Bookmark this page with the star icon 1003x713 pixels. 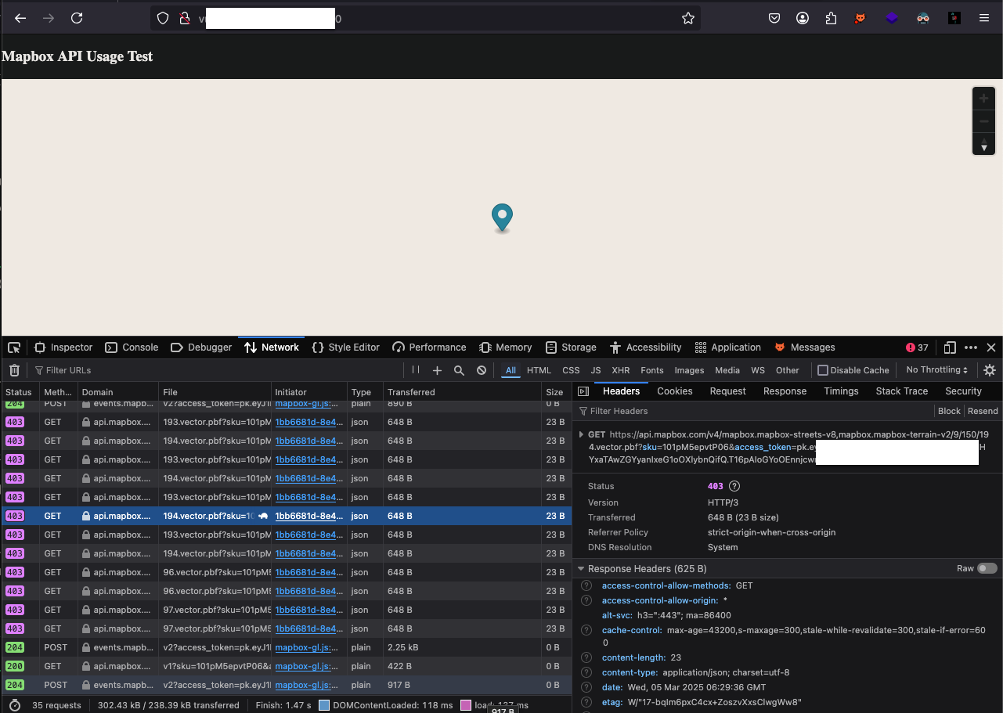[x=688, y=18]
